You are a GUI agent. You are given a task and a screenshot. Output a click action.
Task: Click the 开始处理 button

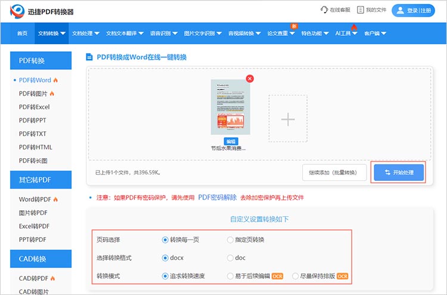coord(399,173)
